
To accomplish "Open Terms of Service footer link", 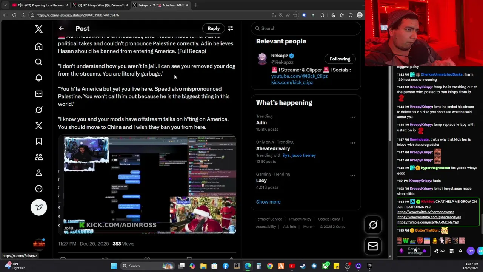I will click(269, 219).
